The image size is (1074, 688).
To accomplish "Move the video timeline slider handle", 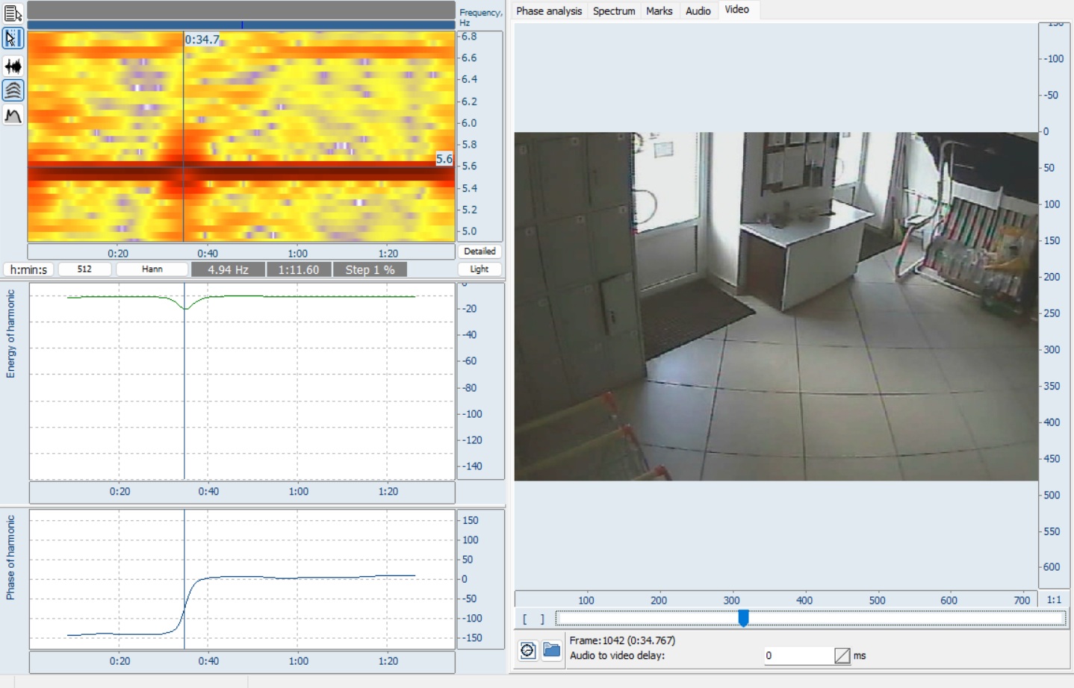I will point(744,618).
